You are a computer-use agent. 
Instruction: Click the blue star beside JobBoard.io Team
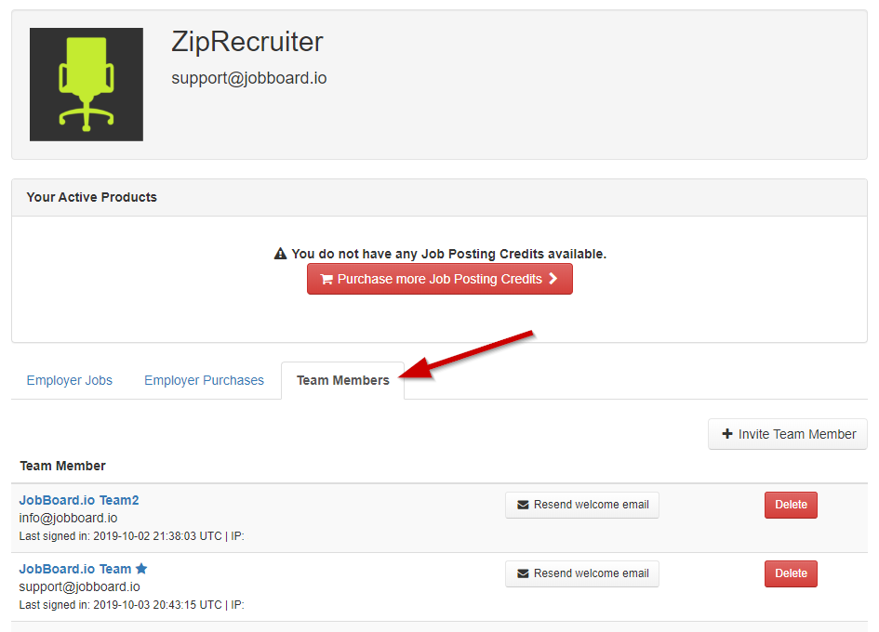tap(141, 569)
